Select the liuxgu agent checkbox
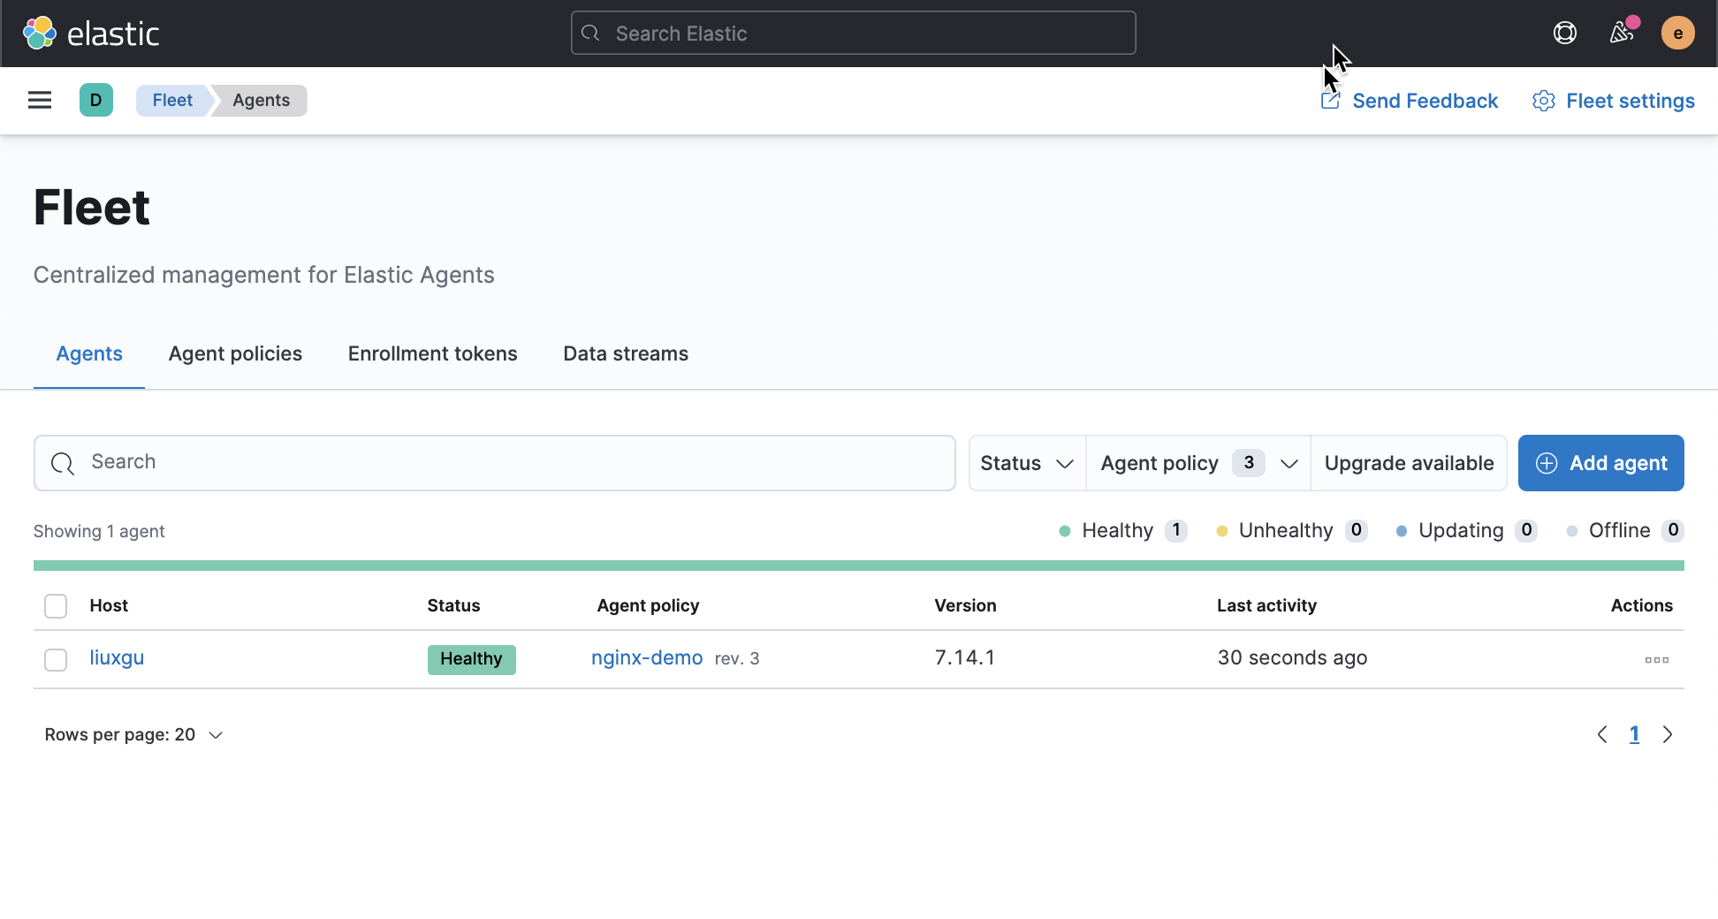 56,659
